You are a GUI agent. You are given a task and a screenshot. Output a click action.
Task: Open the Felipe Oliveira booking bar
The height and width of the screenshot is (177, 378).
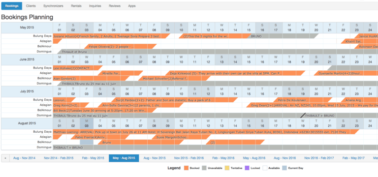click(x=121, y=47)
